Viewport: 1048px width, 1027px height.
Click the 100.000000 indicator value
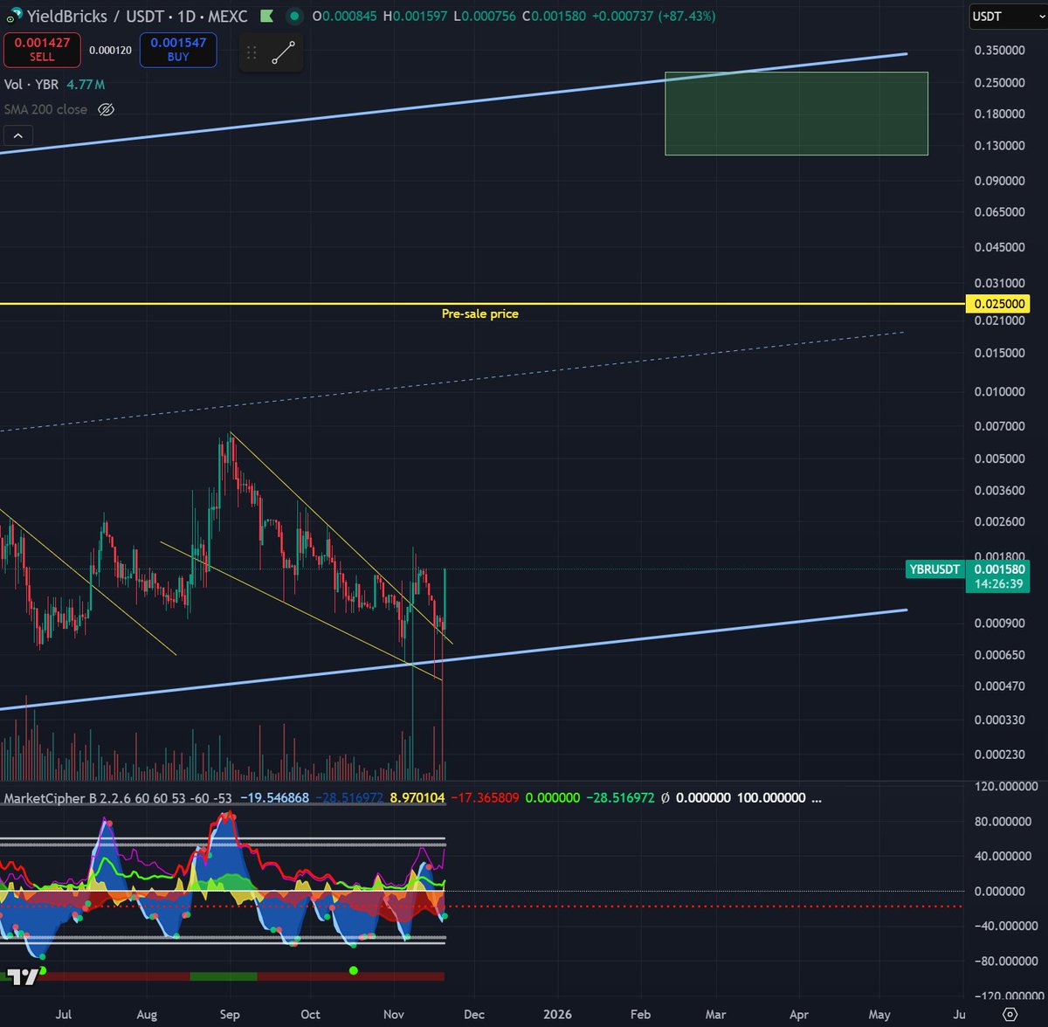coord(771,798)
